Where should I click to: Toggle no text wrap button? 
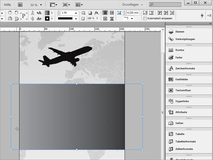click(x=105, y=13)
